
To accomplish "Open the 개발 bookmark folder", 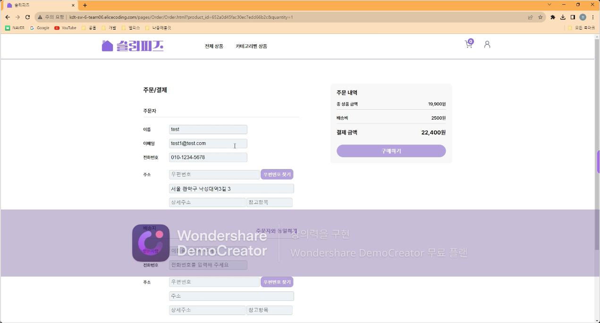I will click(x=109, y=28).
